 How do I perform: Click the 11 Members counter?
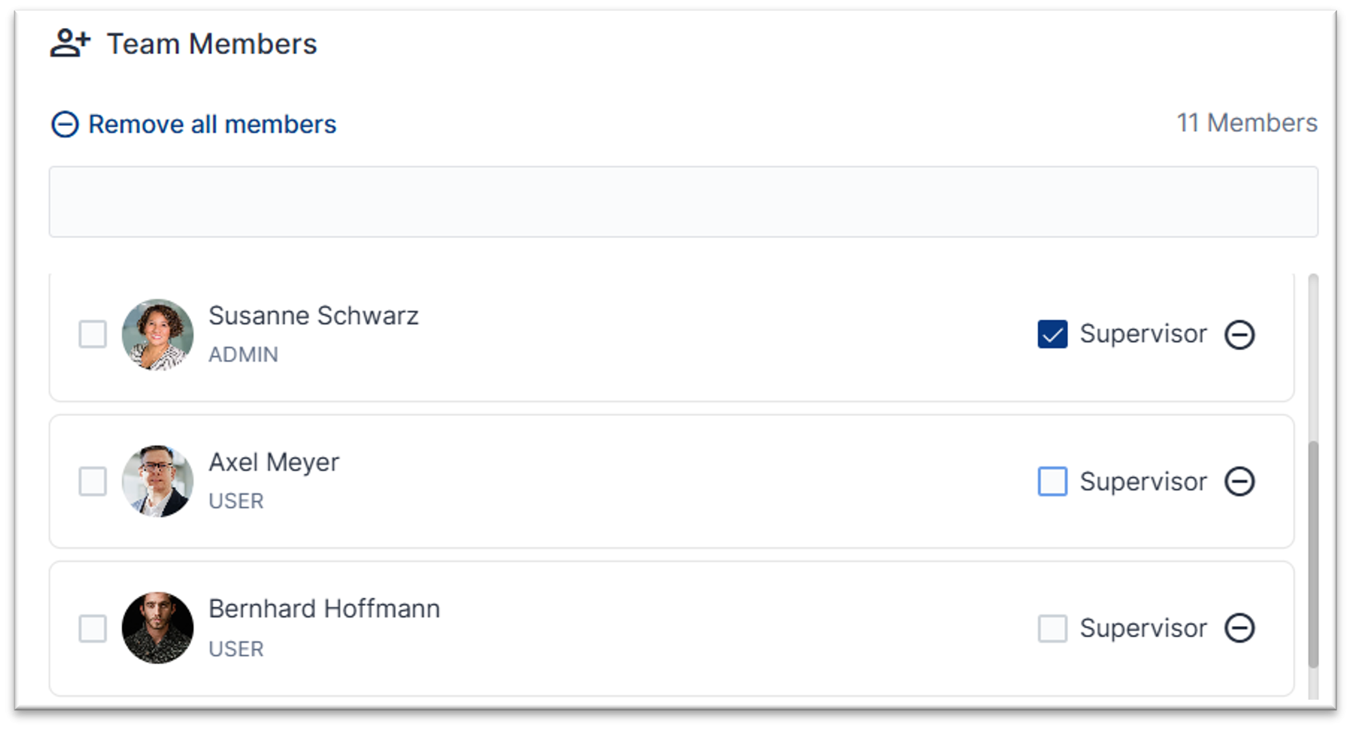click(x=1247, y=122)
